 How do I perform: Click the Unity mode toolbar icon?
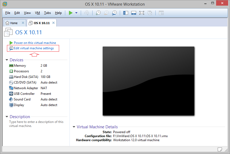pos(150,13)
